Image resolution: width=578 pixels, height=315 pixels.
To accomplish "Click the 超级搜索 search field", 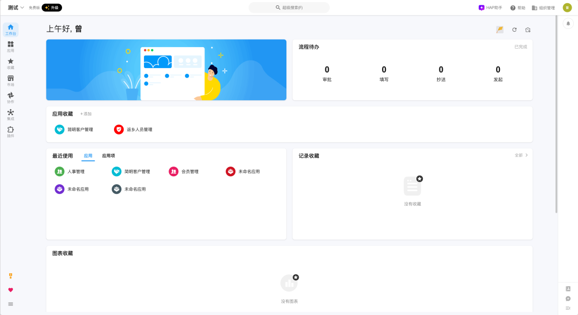I will pos(289,7).
